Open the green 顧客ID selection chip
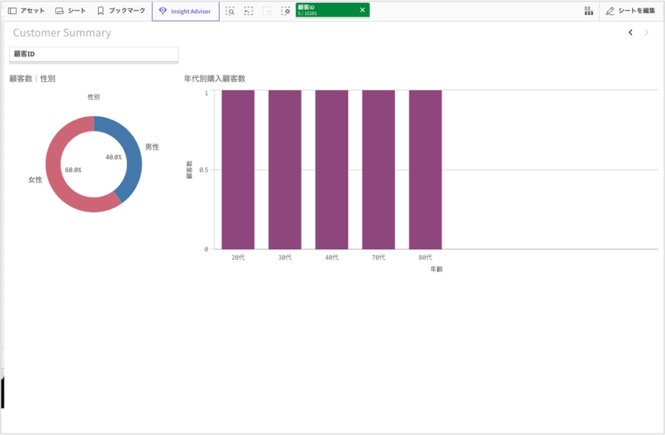This screenshot has width=665, height=435. [325, 10]
